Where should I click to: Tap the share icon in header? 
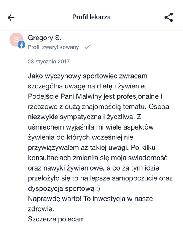pos(169,17)
